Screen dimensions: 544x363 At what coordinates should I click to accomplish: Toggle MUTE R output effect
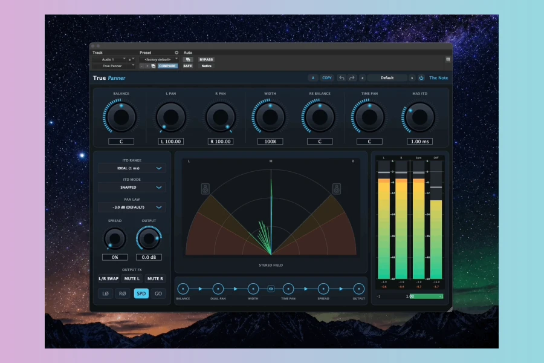155,278
